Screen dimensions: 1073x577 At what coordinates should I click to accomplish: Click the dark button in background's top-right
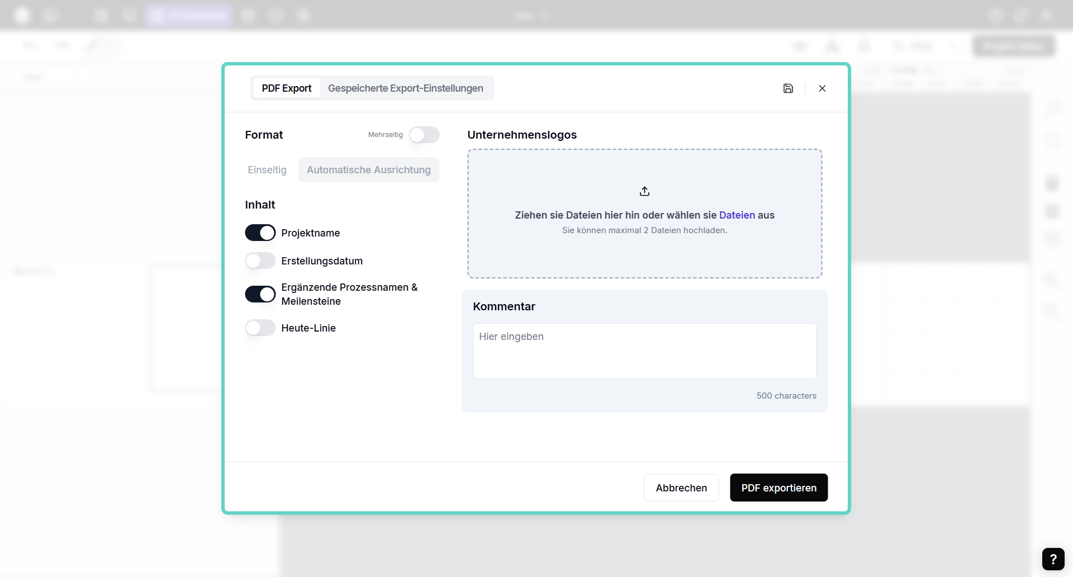pyautogui.click(x=1013, y=46)
